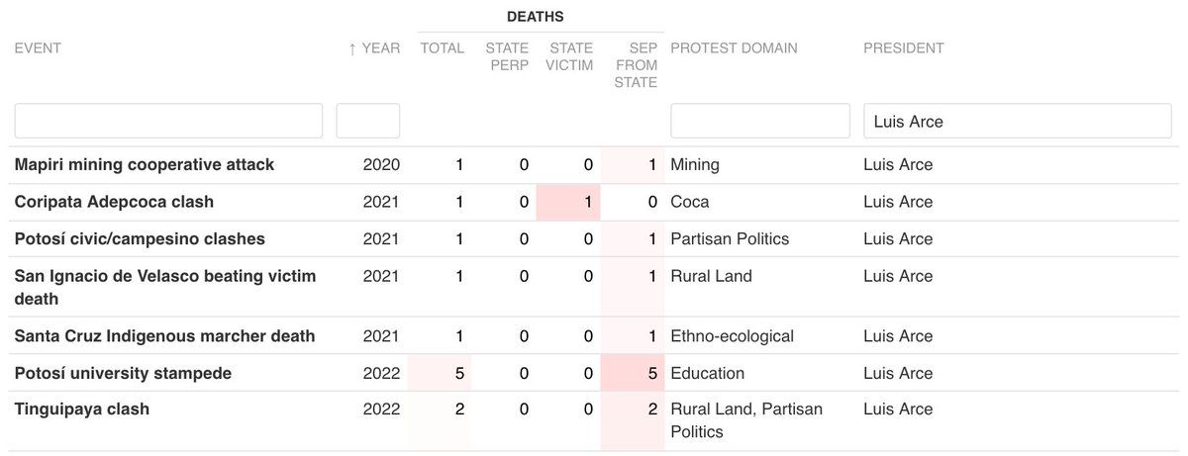Open San Ignacio de Velasco beating event
Screen dimensions: 1188x456
pyautogui.click(x=165, y=288)
